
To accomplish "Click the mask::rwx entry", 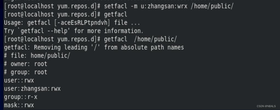I will coord(19,105).
